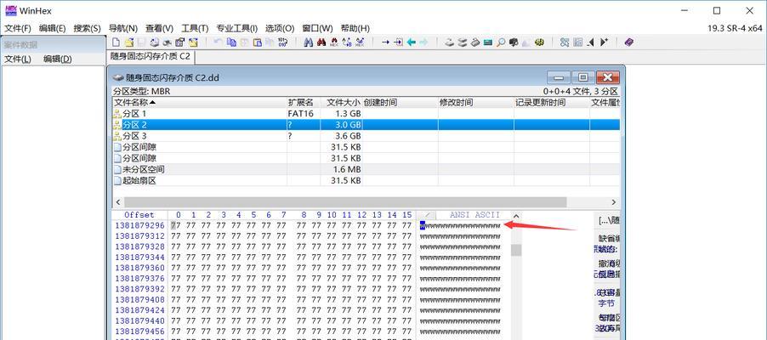Click the purple help book icon
The image size is (767, 340).
click(x=629, y=42)
